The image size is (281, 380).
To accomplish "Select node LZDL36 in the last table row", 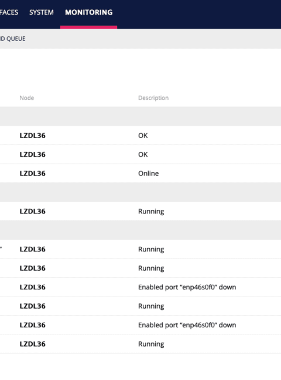I will click(33, 344).
